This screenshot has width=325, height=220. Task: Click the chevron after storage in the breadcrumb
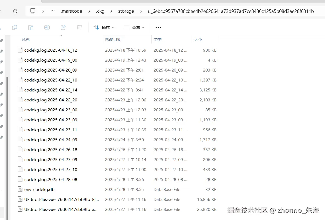(141, 11)
